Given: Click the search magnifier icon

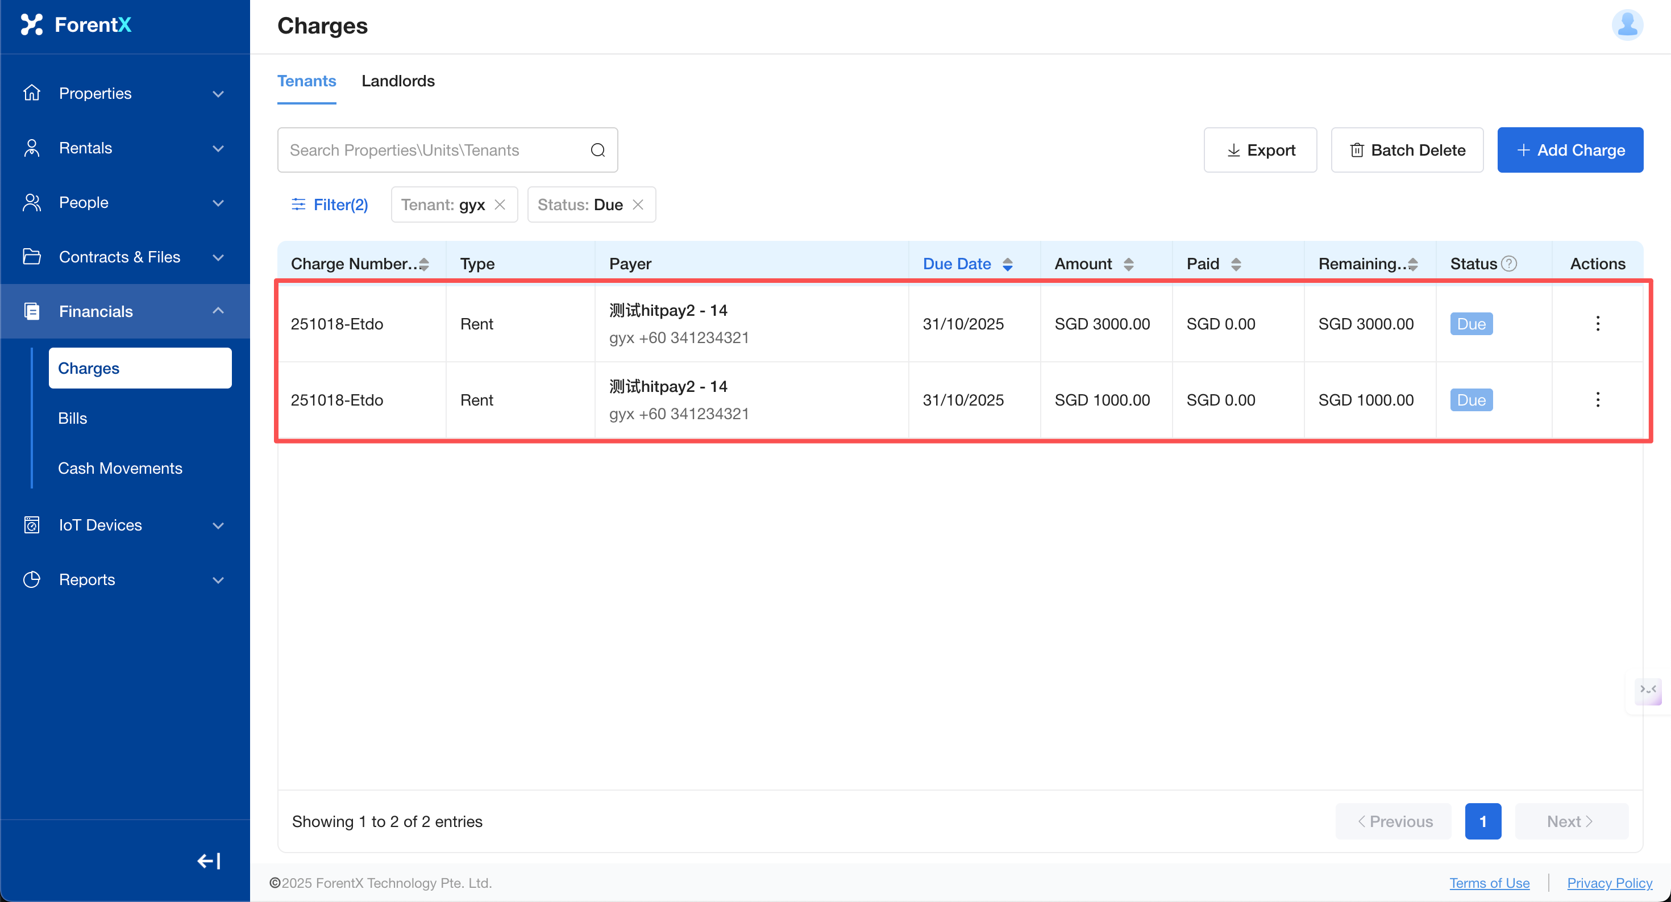Looking at the screenshot, I should click(597, 150).
